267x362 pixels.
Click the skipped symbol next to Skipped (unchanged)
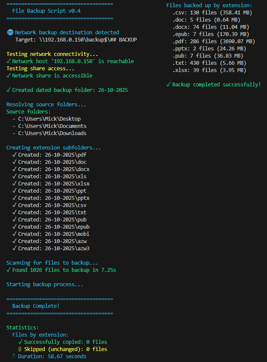[x=20, y=349]
